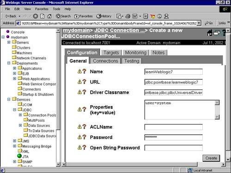
Task: Expand the Data Sources tree node
Action: pyautogui.click(x=20, y=125)
